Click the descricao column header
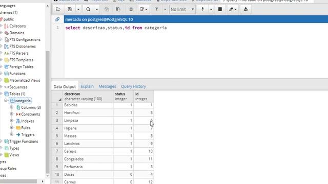Screen dimensions: 328x184 click(x=88, y=97)
